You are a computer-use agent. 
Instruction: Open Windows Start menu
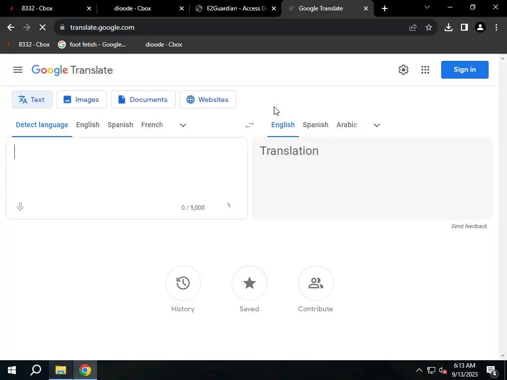point(12,370)
